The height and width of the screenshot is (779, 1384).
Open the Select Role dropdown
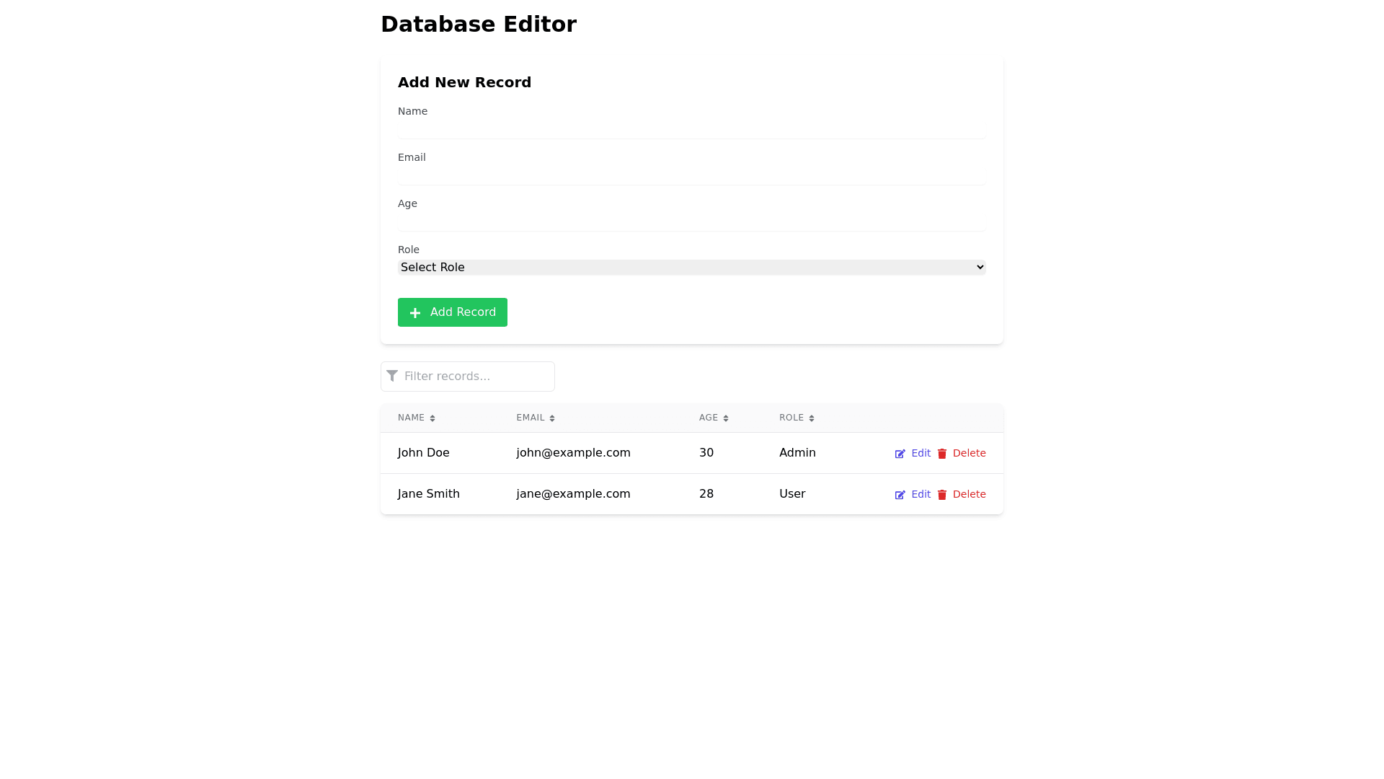pyautogui.click(x=691, y=268)
